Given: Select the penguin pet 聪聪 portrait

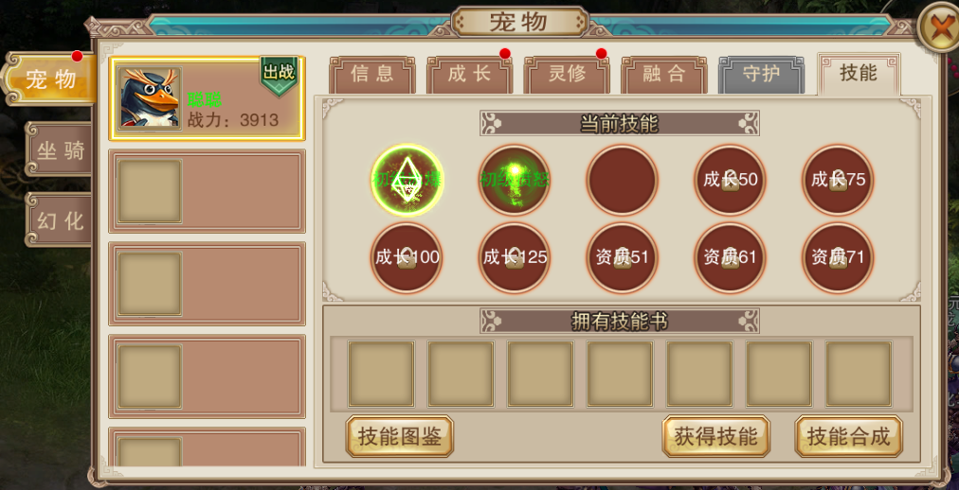Looking at the screenshot, I should [150, 98].
